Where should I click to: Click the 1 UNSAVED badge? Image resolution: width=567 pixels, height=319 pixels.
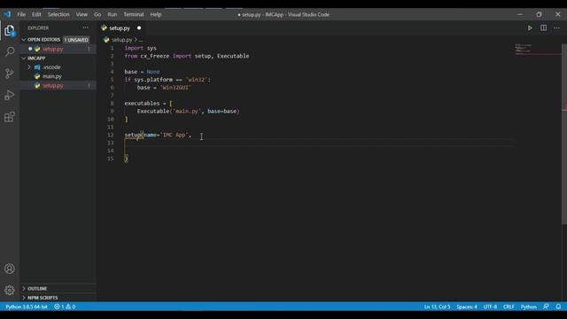coord(76,40)
